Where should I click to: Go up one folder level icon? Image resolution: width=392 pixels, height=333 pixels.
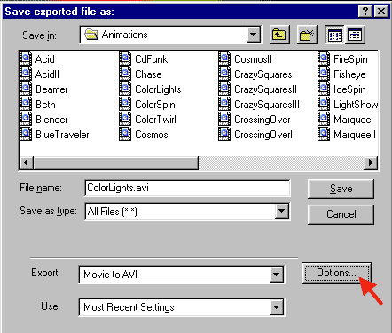pos(279,35)
